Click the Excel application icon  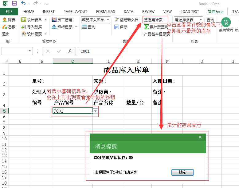pos(5,3)
